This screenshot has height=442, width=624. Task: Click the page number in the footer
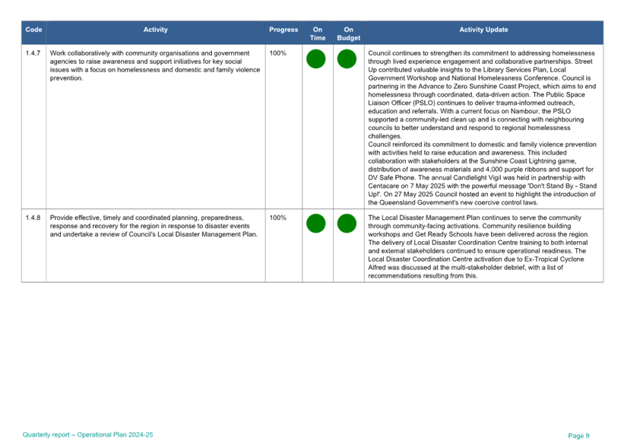578,435
